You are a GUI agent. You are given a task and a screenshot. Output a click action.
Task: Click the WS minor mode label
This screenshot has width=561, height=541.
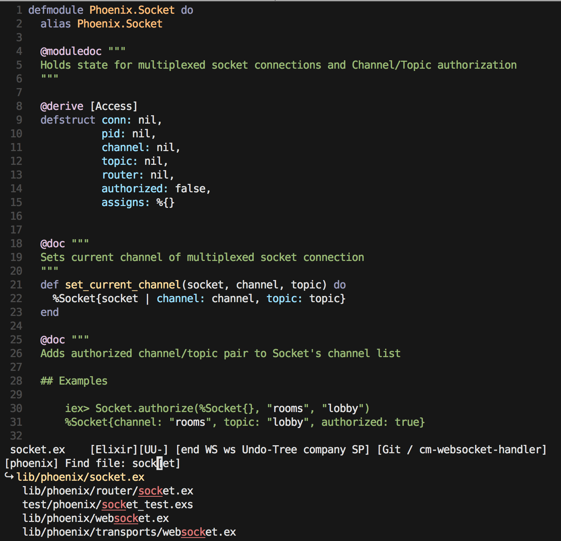211,449
